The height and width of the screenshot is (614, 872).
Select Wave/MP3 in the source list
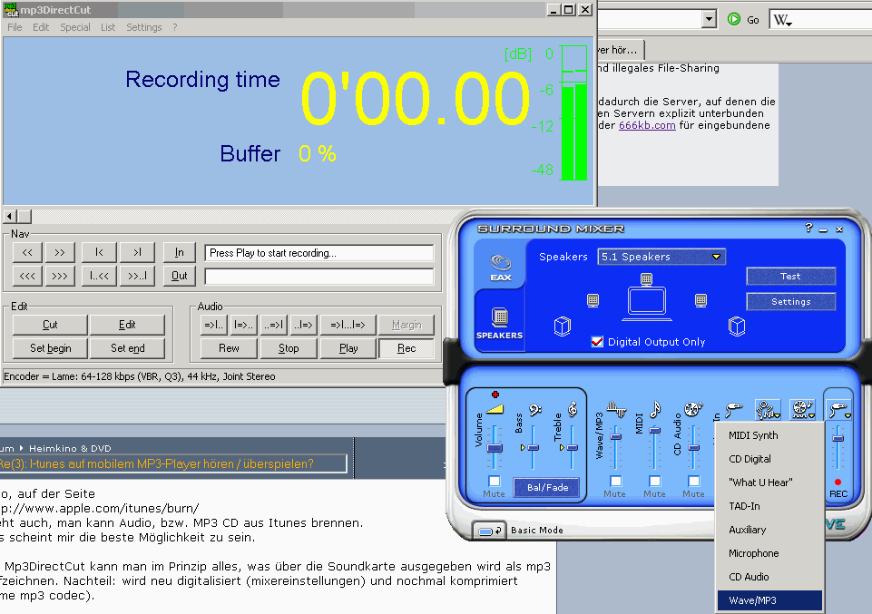coord(769,600)
